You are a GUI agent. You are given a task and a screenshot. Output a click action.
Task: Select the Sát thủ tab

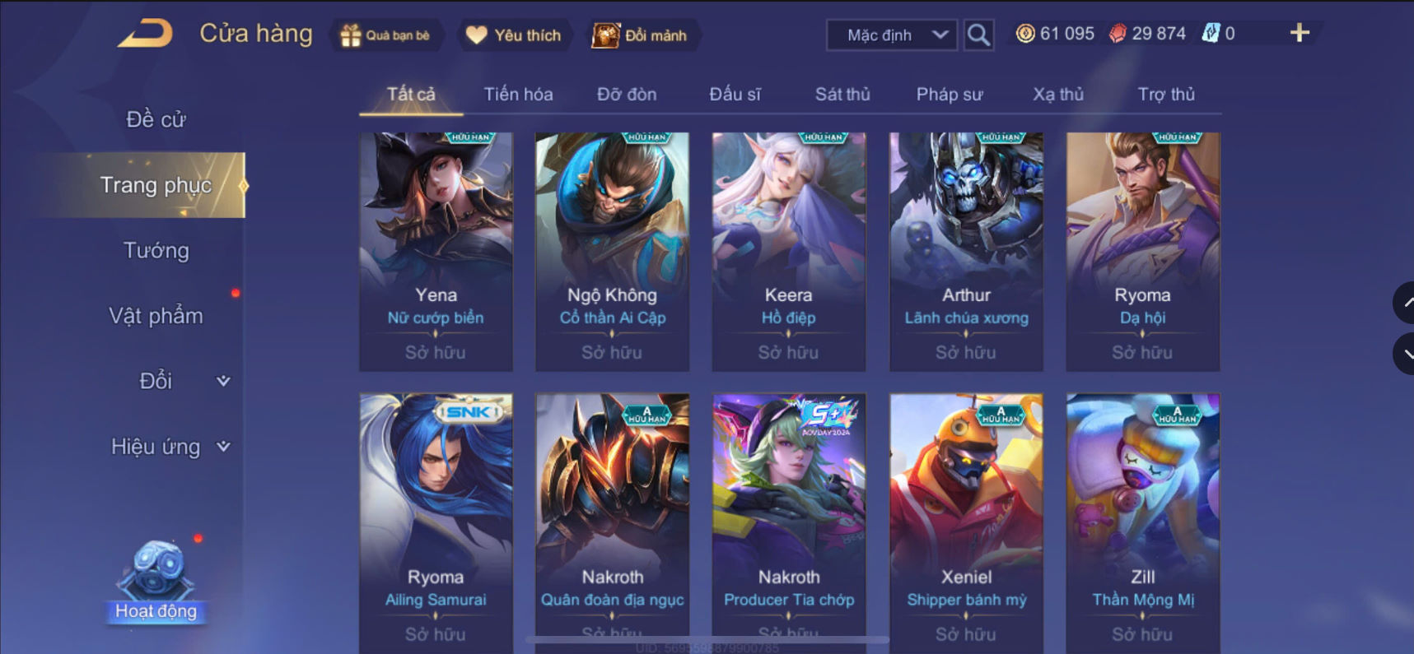(842, 95)
